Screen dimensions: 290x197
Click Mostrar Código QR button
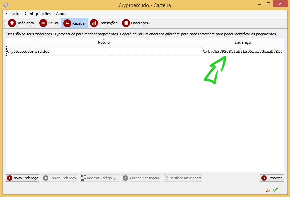(99, 178)
